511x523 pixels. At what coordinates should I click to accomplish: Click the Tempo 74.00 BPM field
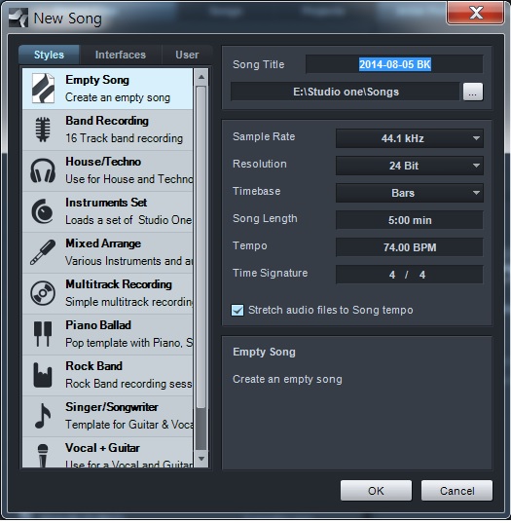click(x=410, y=247)
